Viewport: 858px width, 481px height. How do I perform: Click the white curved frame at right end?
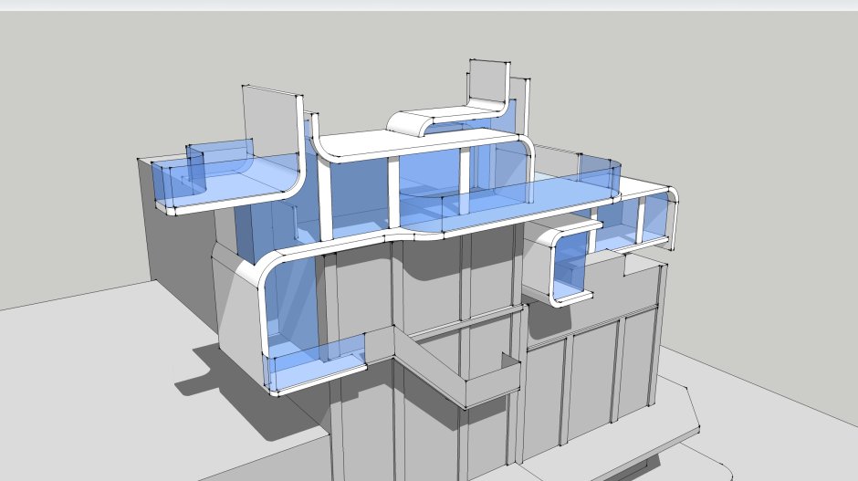[673, 219]
